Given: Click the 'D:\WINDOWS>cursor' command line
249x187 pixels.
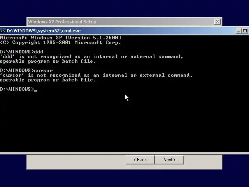Looking at the screenshot, I should (x=26, y=71).
